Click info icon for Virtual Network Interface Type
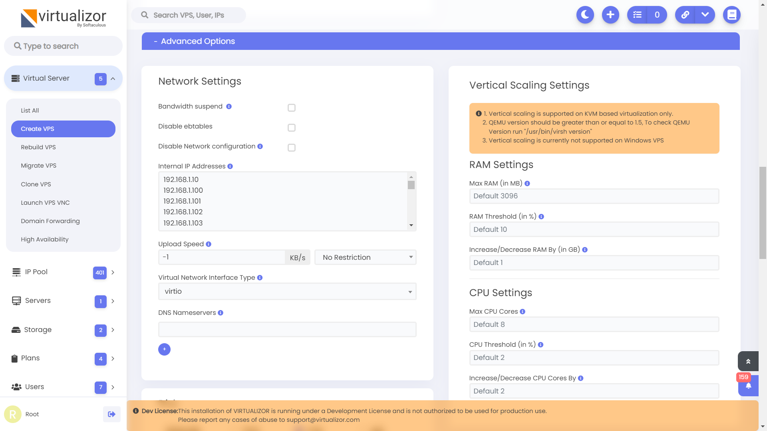The width and height of the screenshot is (767, 431). click(260, 278)
